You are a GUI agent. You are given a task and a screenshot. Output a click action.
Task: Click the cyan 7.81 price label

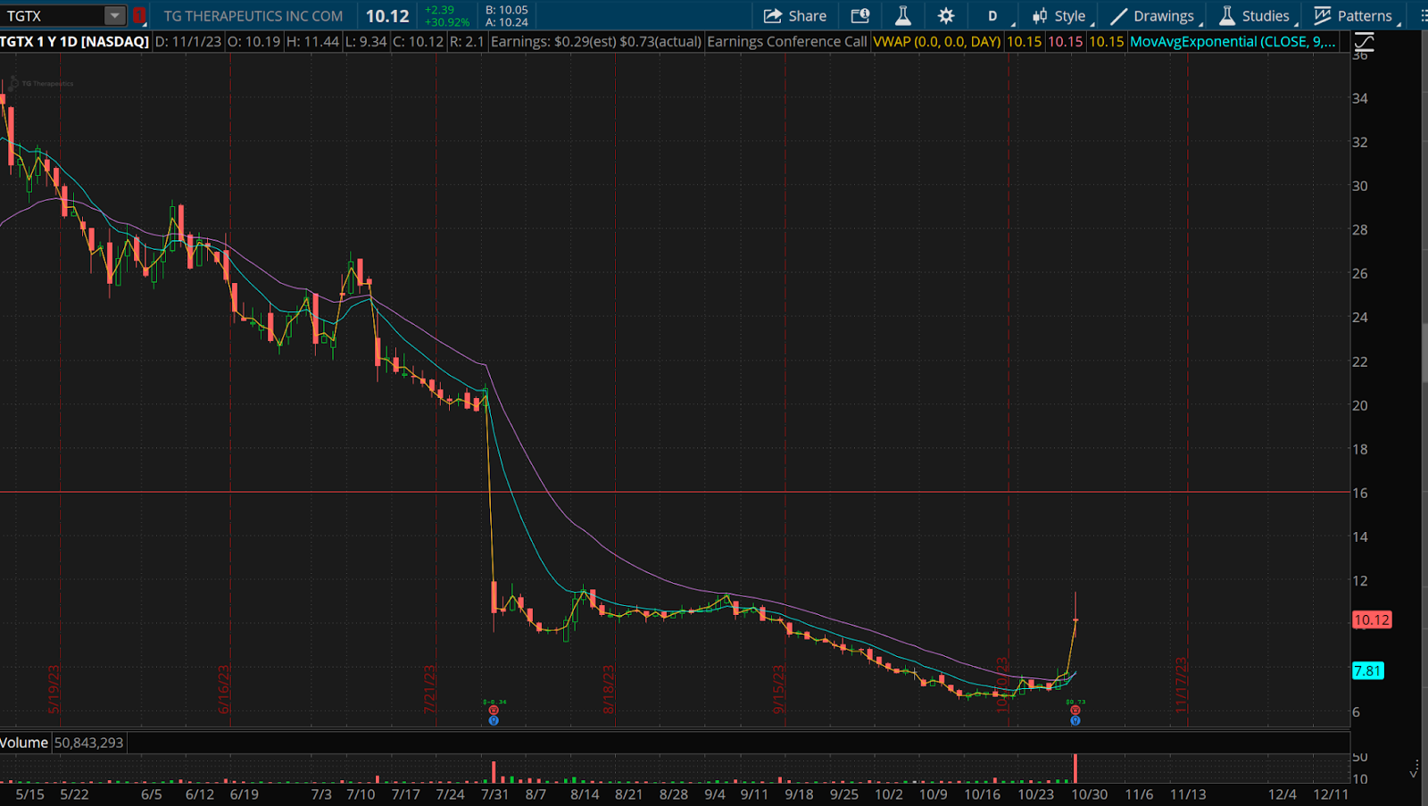click(x=1367, y=670)
